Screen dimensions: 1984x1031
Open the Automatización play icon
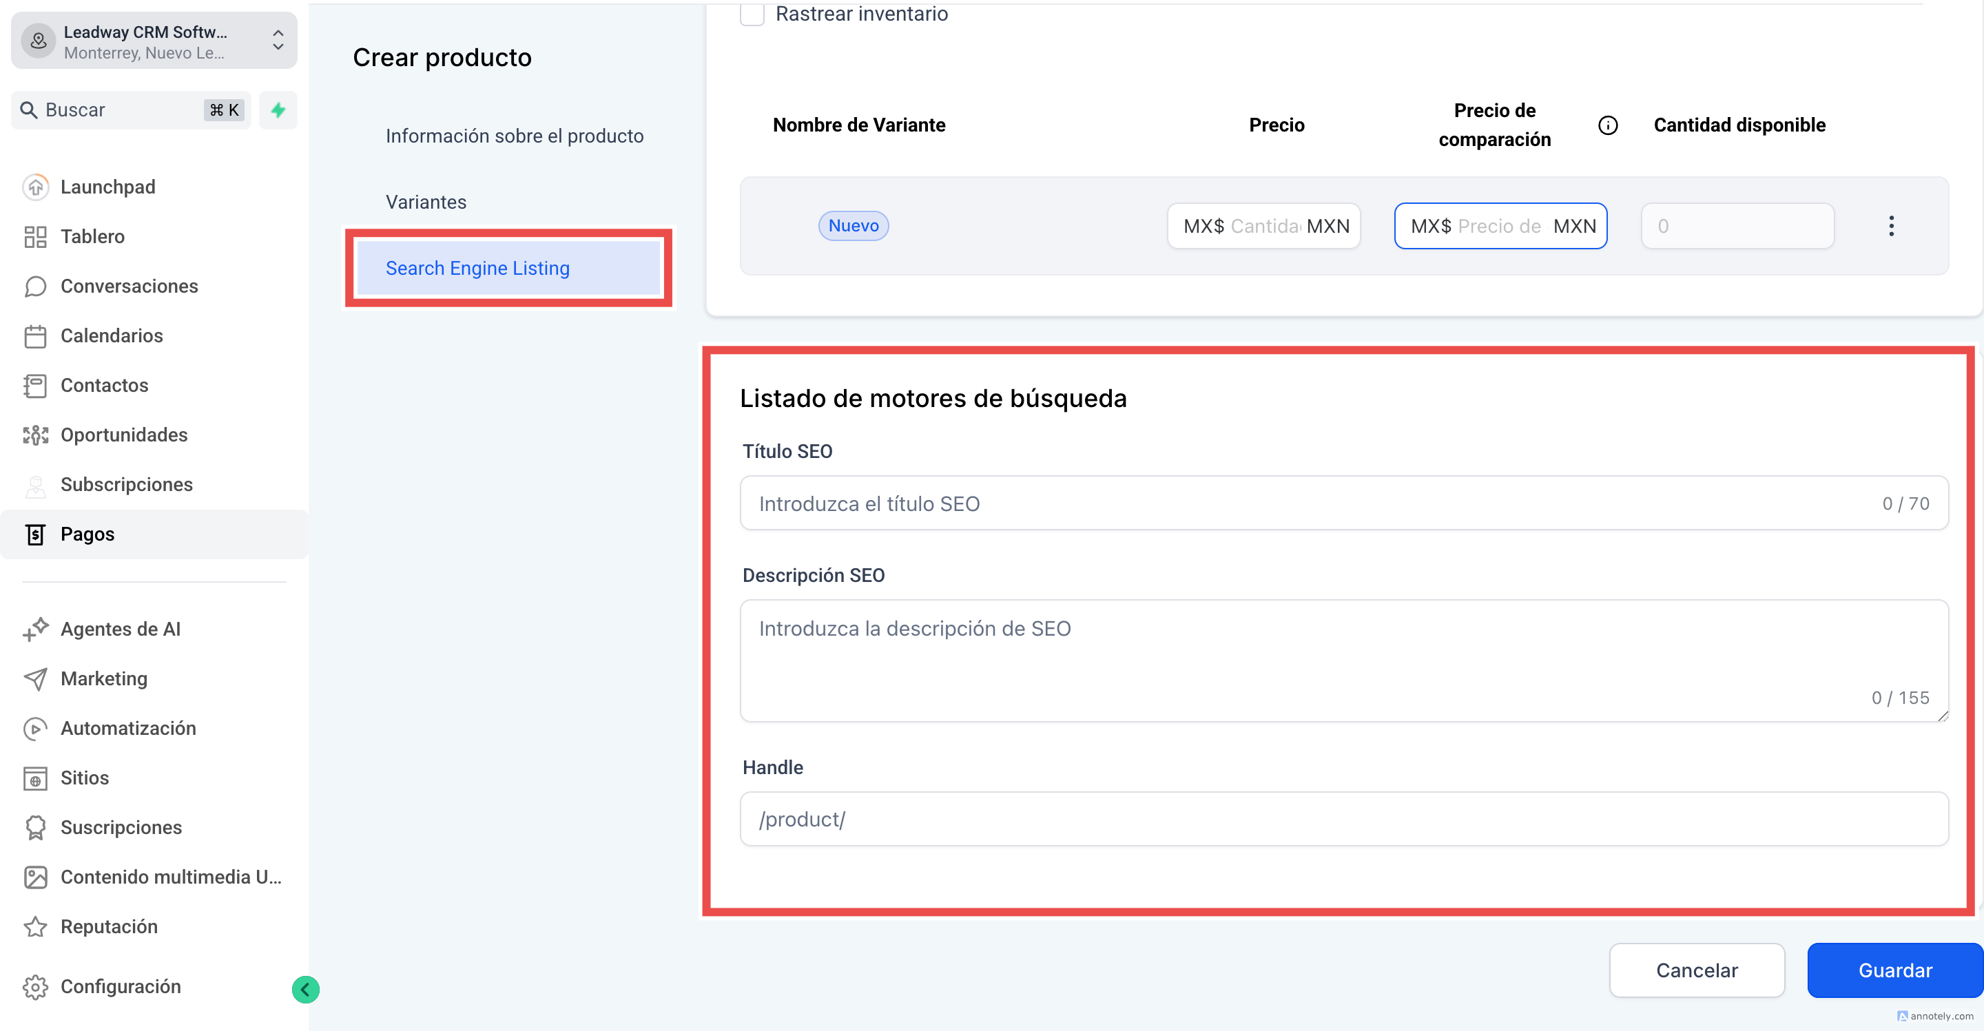pos(35,729)
